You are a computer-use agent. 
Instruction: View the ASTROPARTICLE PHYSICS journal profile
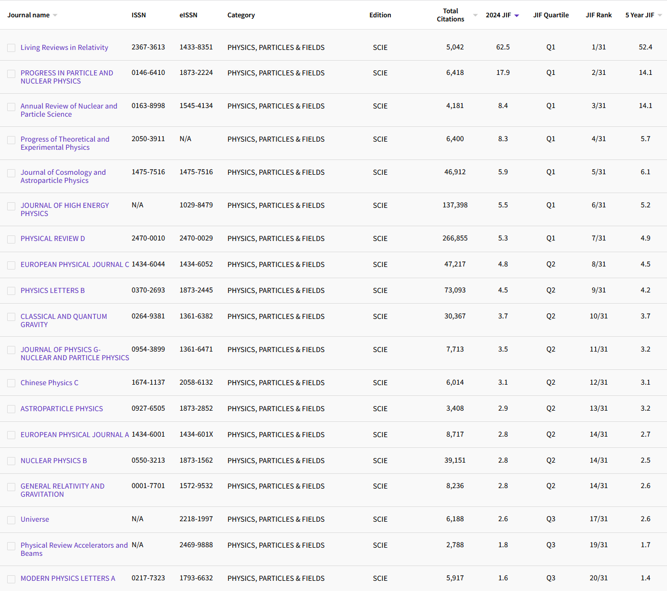pos(62,409)
